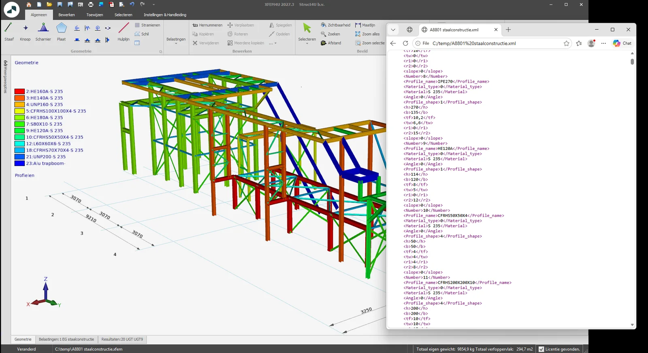Screen dimensions: 648x353
Task: Click the blue Alu trapboom legend swatch
Action: tap(19, 164)
